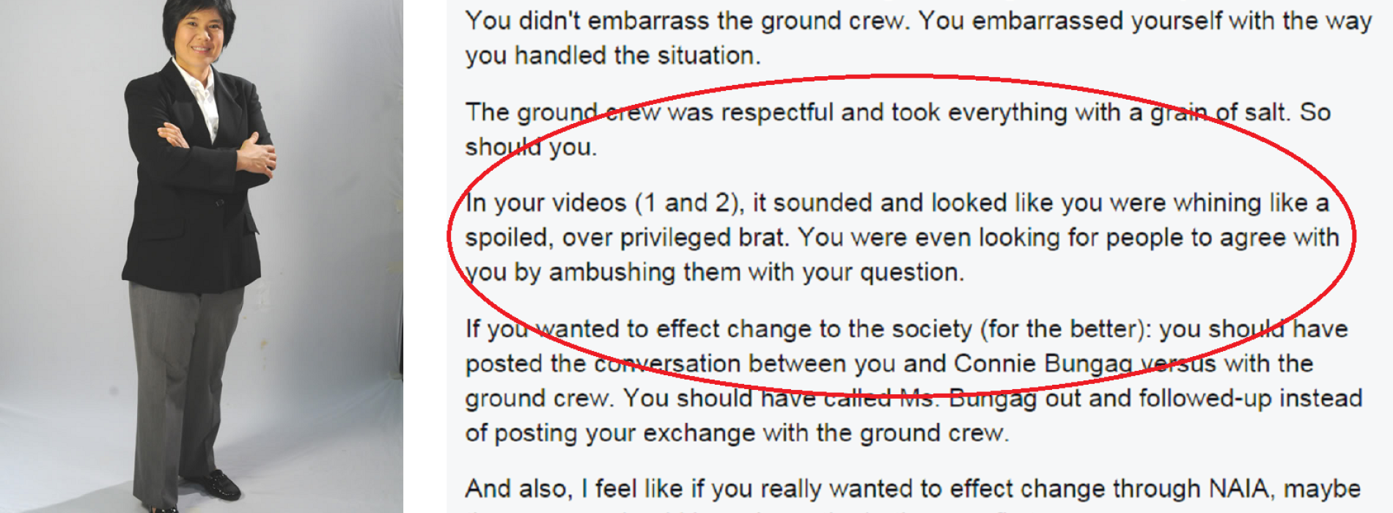
Task: Click the line 'of posting your exchange'
Action: point(737,433)
